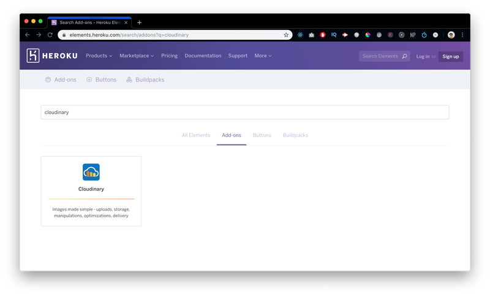490x297 pixels.
Task: Open the blue stopwatch timer extension
Action: [424, 35]
